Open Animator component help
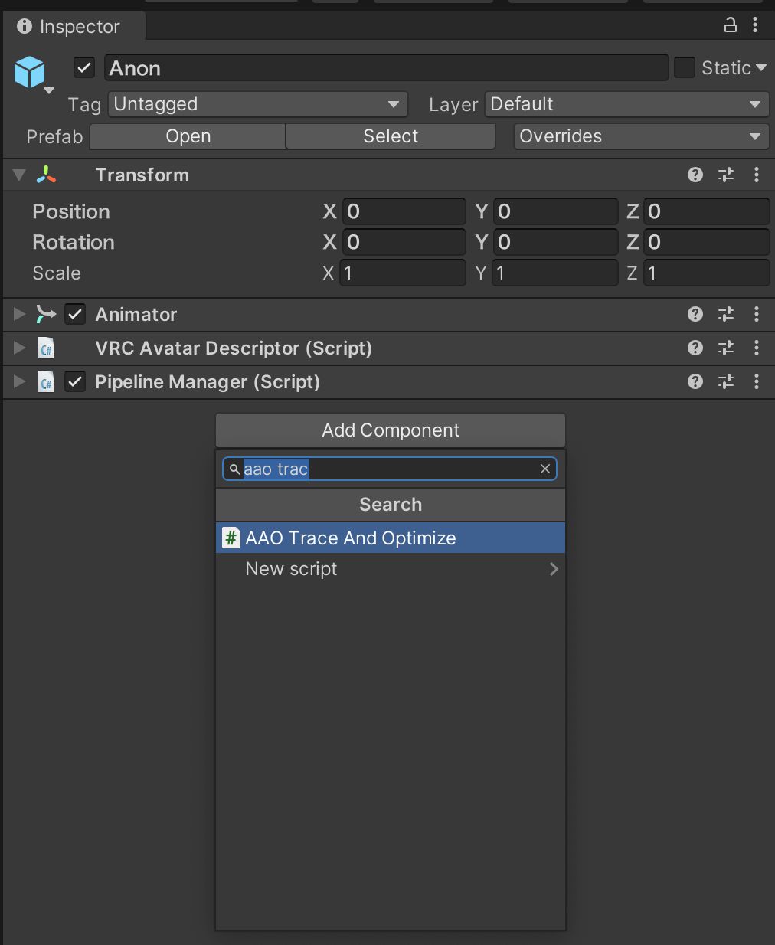Viewport: 775px width, 945px height. [695, 314]
